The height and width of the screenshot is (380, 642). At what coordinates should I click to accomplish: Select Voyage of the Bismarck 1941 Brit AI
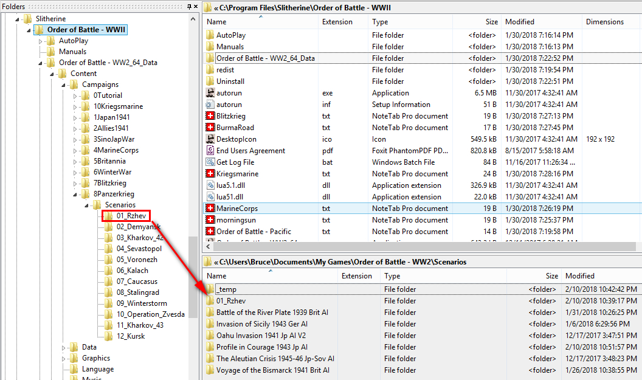point(273,370)
